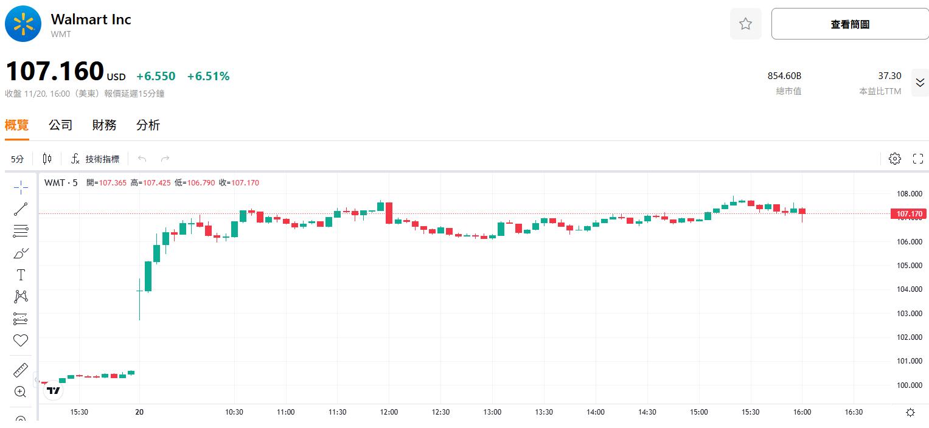Select the ruler measure tool
The height and width of the screenshot is (428, 929).
click(21, 370)
